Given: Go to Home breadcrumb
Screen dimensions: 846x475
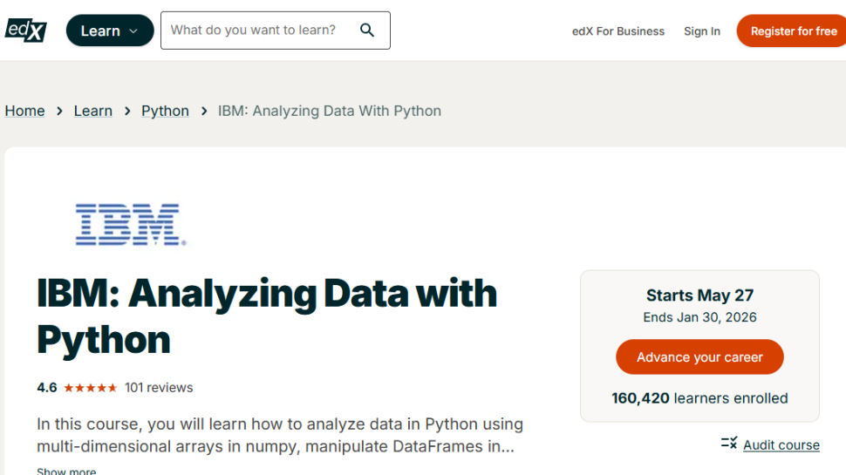Looking at the screenshot, I should pyautogui.click(x=24, y=111).
